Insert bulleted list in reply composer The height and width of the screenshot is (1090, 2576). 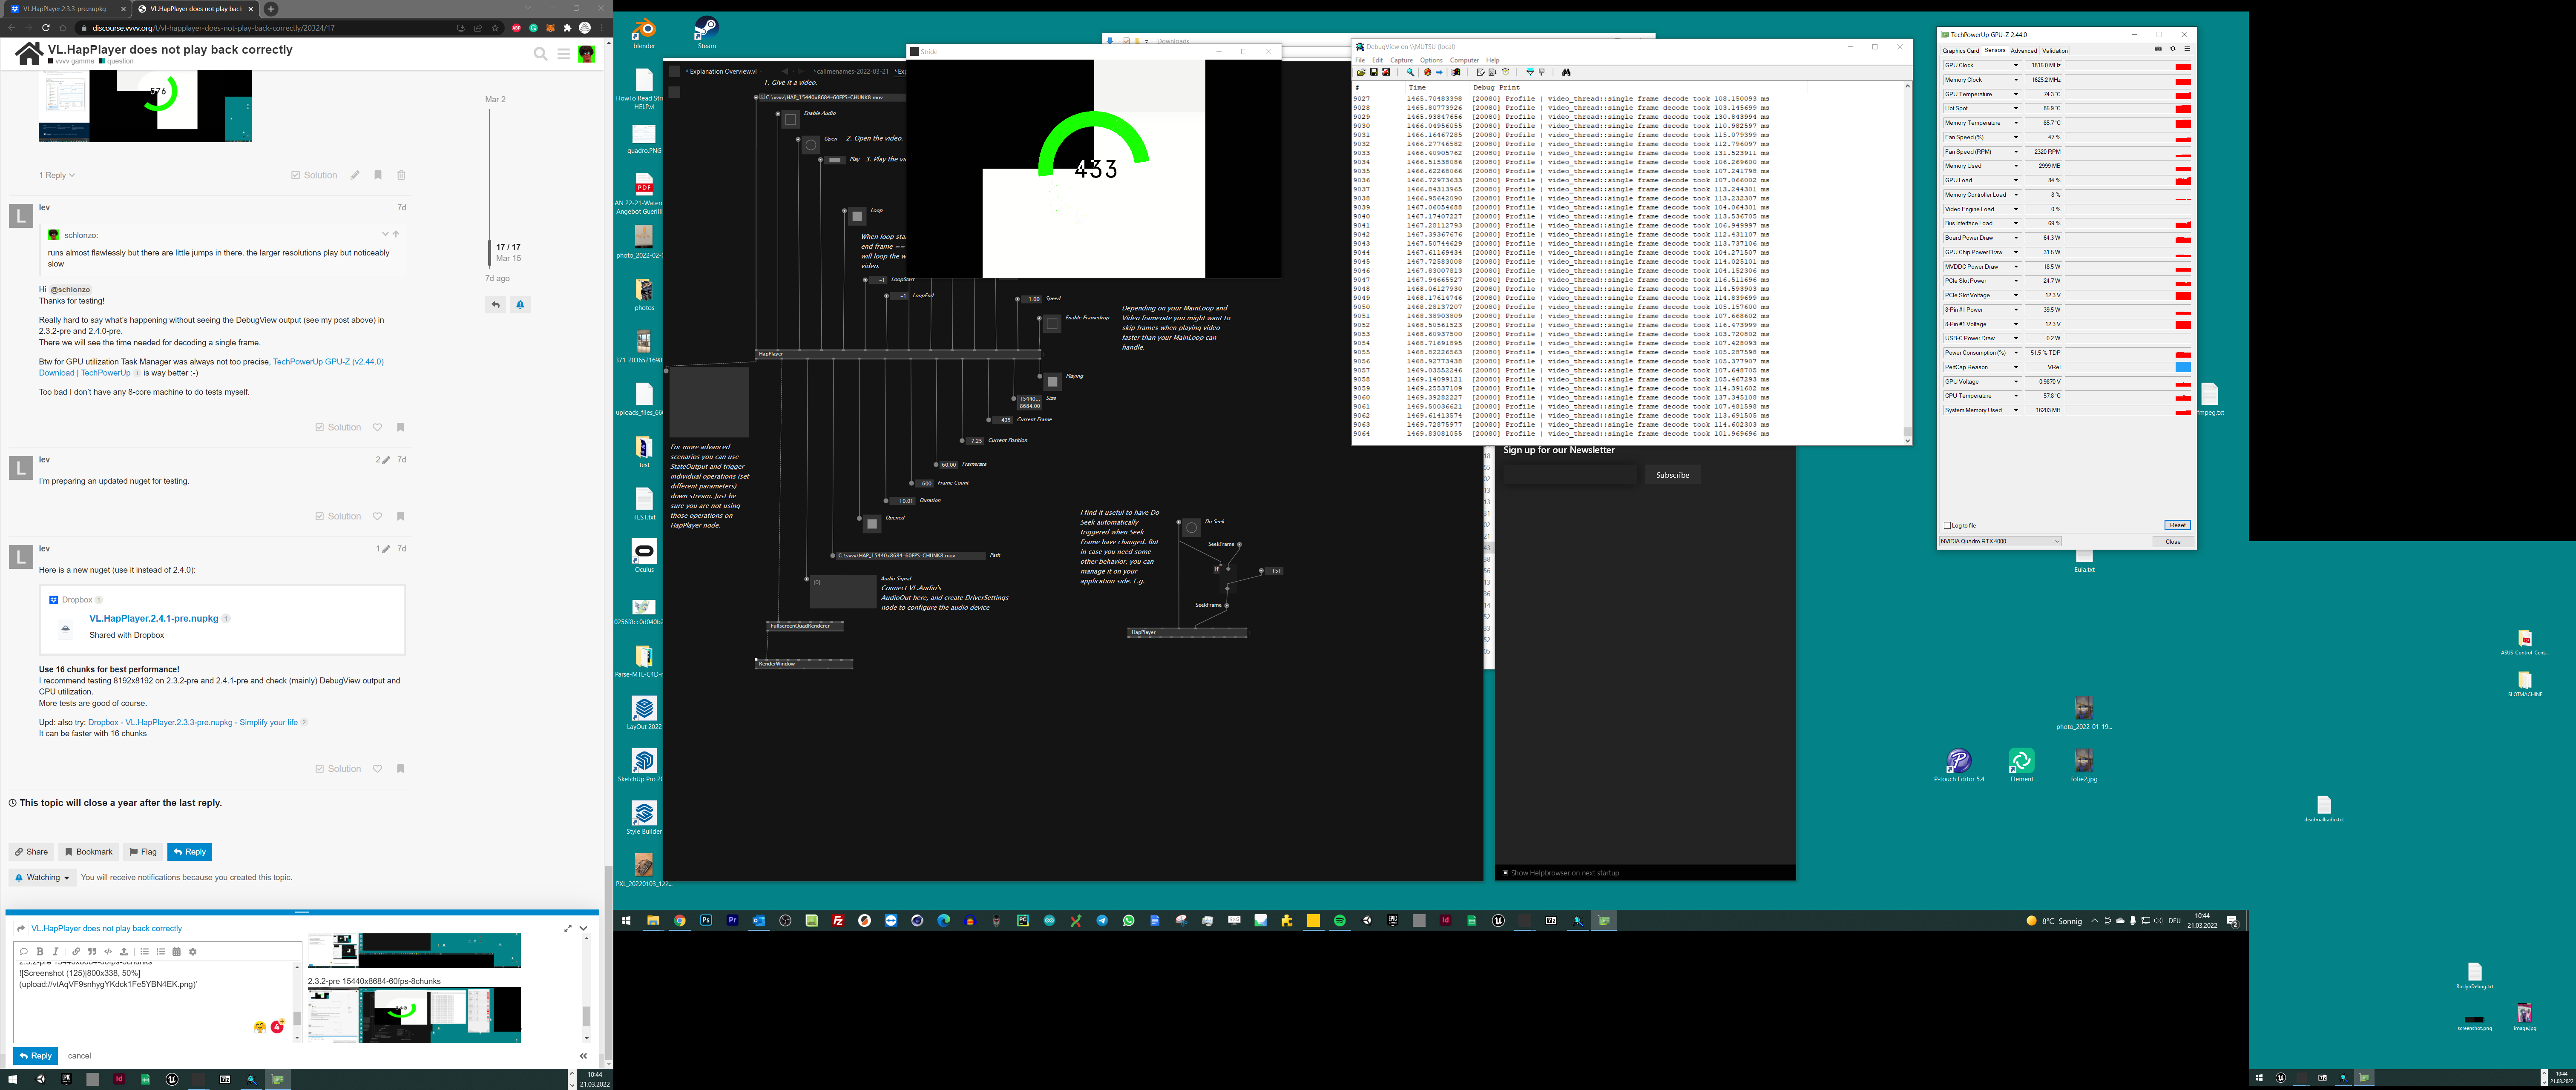(144, 952)
